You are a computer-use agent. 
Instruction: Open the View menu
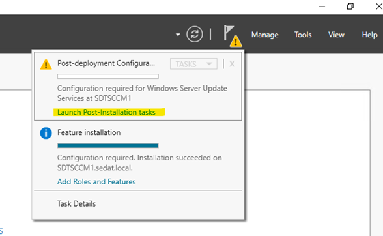(336, 35)
